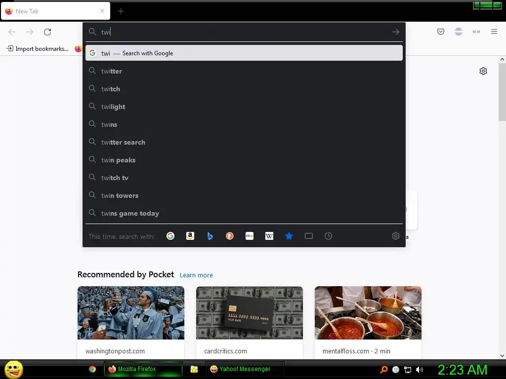Viewport: 506px width, 379px height.
Task: Open the smiley Start button
Action: click(x=13, y=369)
